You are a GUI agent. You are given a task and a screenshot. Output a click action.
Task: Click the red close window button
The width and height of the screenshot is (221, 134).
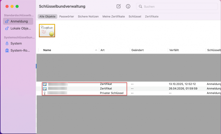click(x=7, y=6)
